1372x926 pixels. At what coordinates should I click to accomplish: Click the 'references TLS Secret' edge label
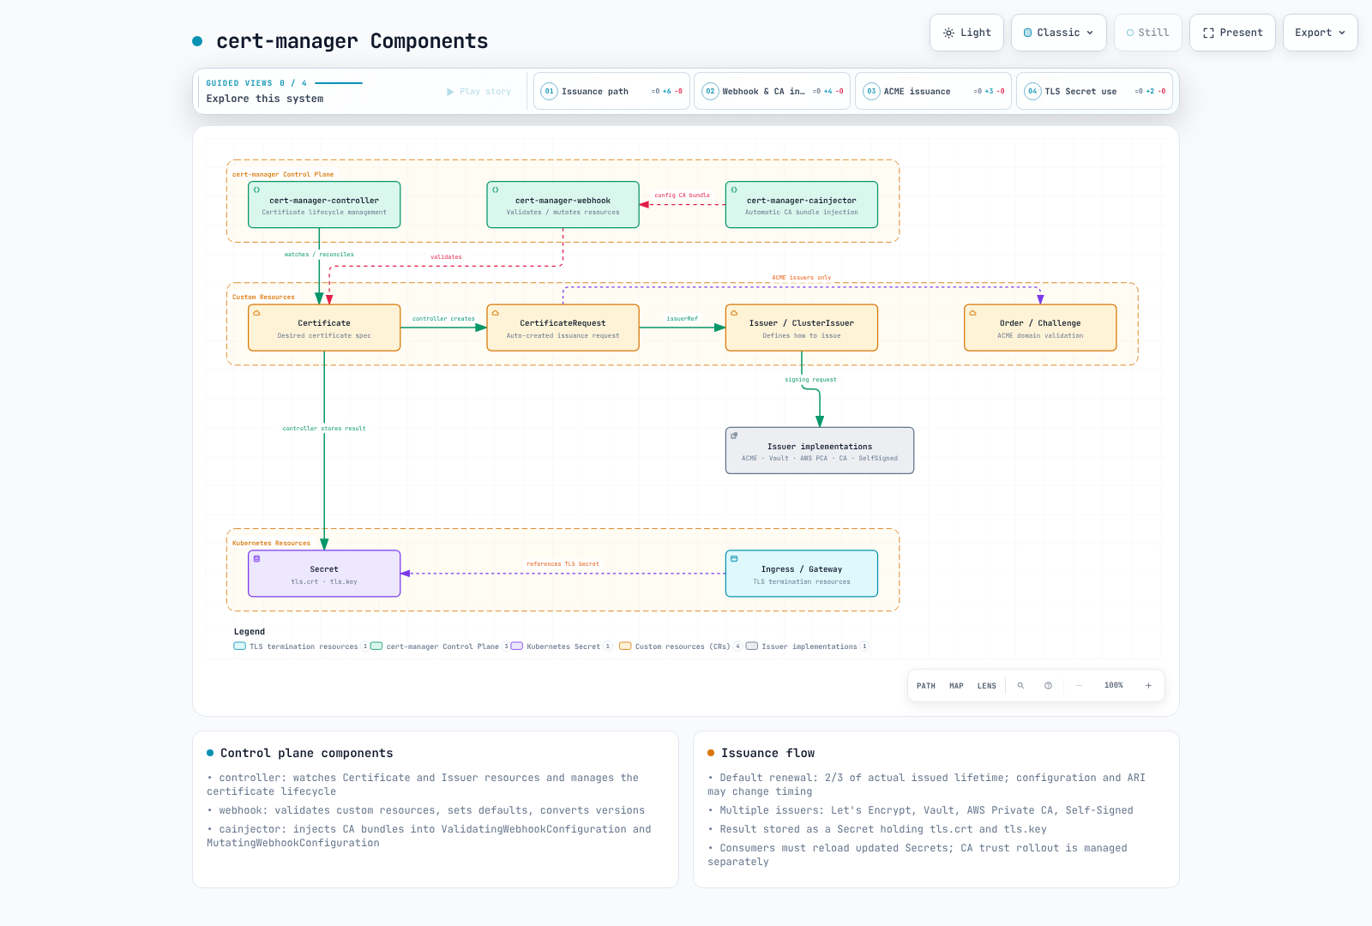point(563,564)
